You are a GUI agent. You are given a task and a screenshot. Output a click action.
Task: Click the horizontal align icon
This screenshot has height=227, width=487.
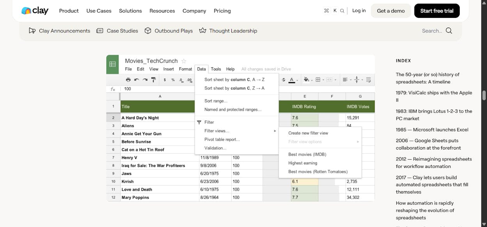click(345, 80)
